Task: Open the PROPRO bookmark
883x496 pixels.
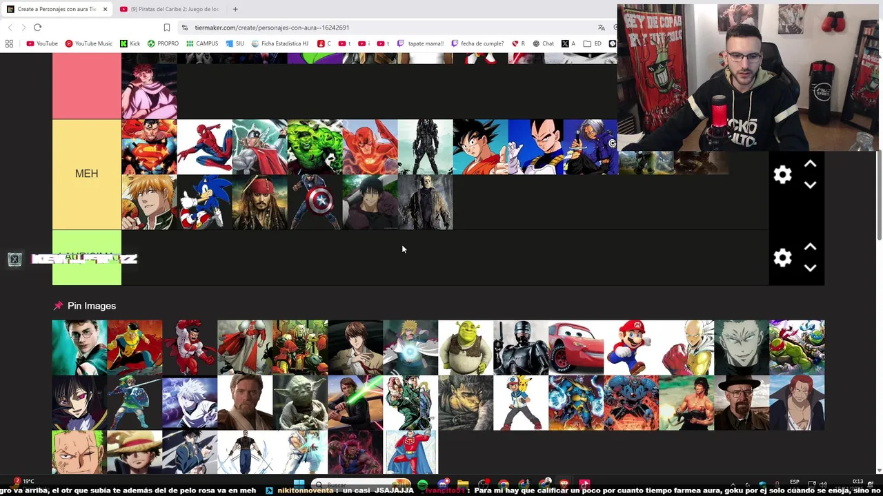Action: [x=163, y=43]
